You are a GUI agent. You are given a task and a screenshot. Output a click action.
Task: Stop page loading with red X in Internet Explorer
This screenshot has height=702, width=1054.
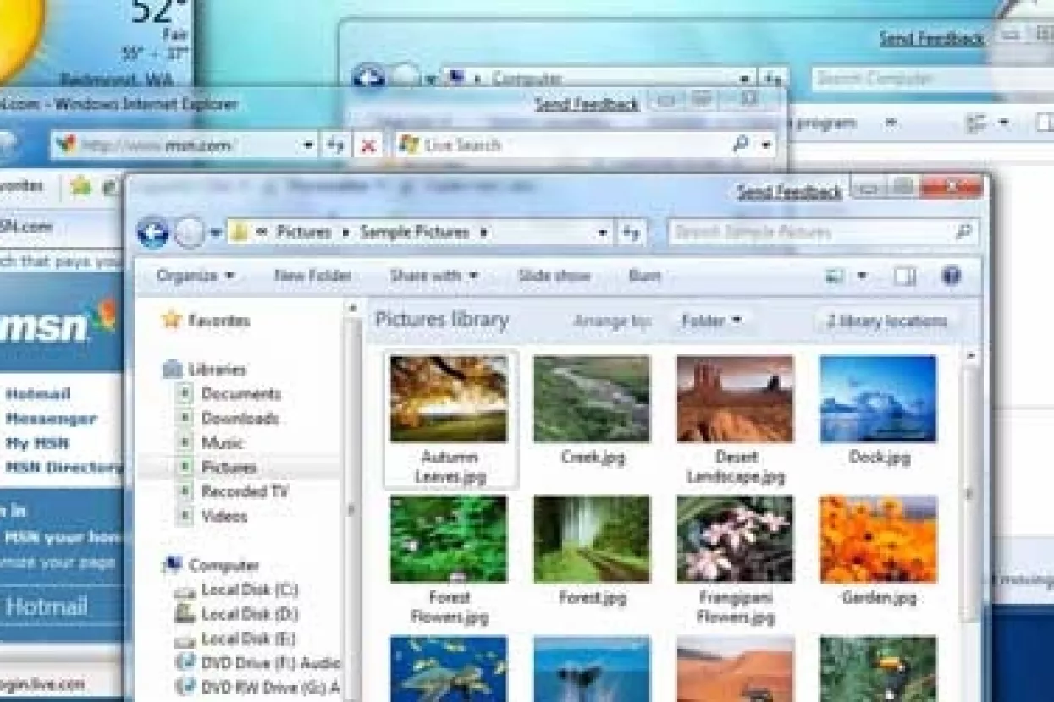(368, 145)
